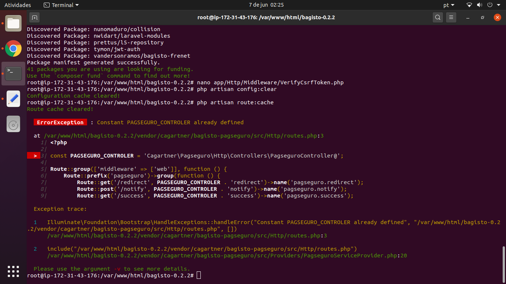Click 'Package manifest generated successfully.' line
This screenshot has height=284, width=506.
(x=94, y=62)
